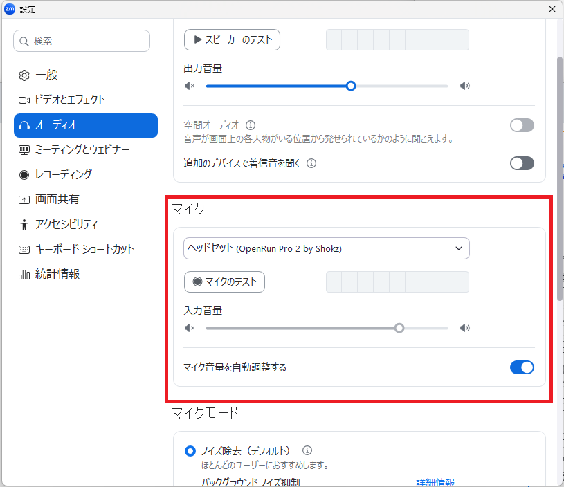Click the loud speaker icon right of 出力音量 slider
564x487 pixels.
(x=465, y=86)
